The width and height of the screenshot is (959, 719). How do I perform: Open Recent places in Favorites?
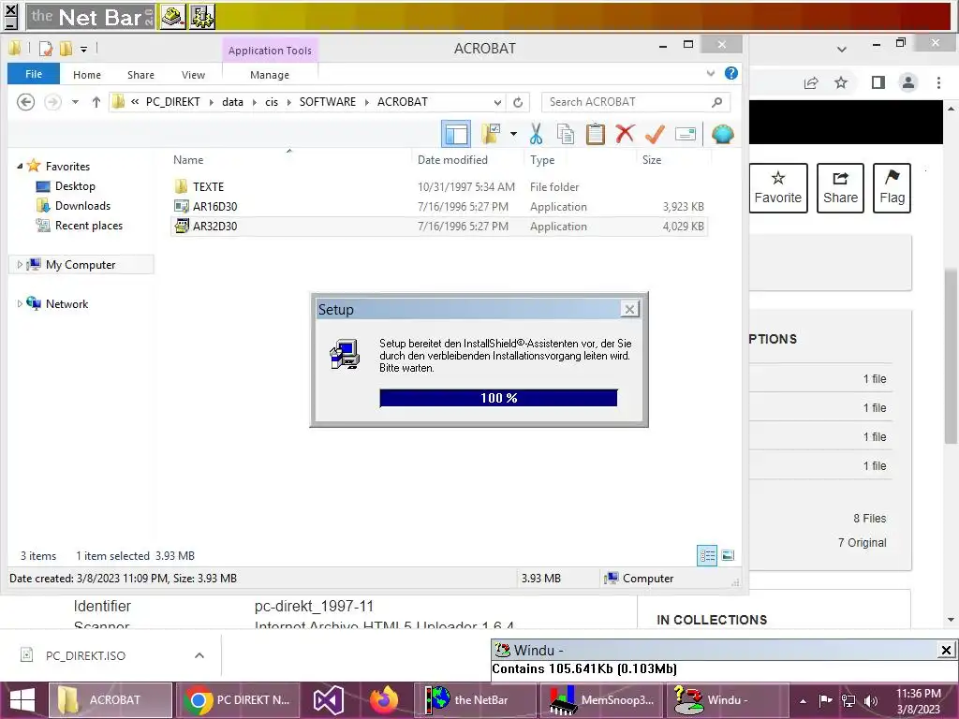click(x=89, y=226)
